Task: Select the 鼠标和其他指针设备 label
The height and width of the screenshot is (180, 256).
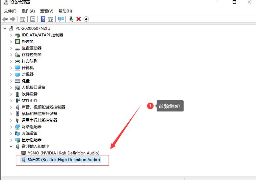Action: click(x=39, y=113)
